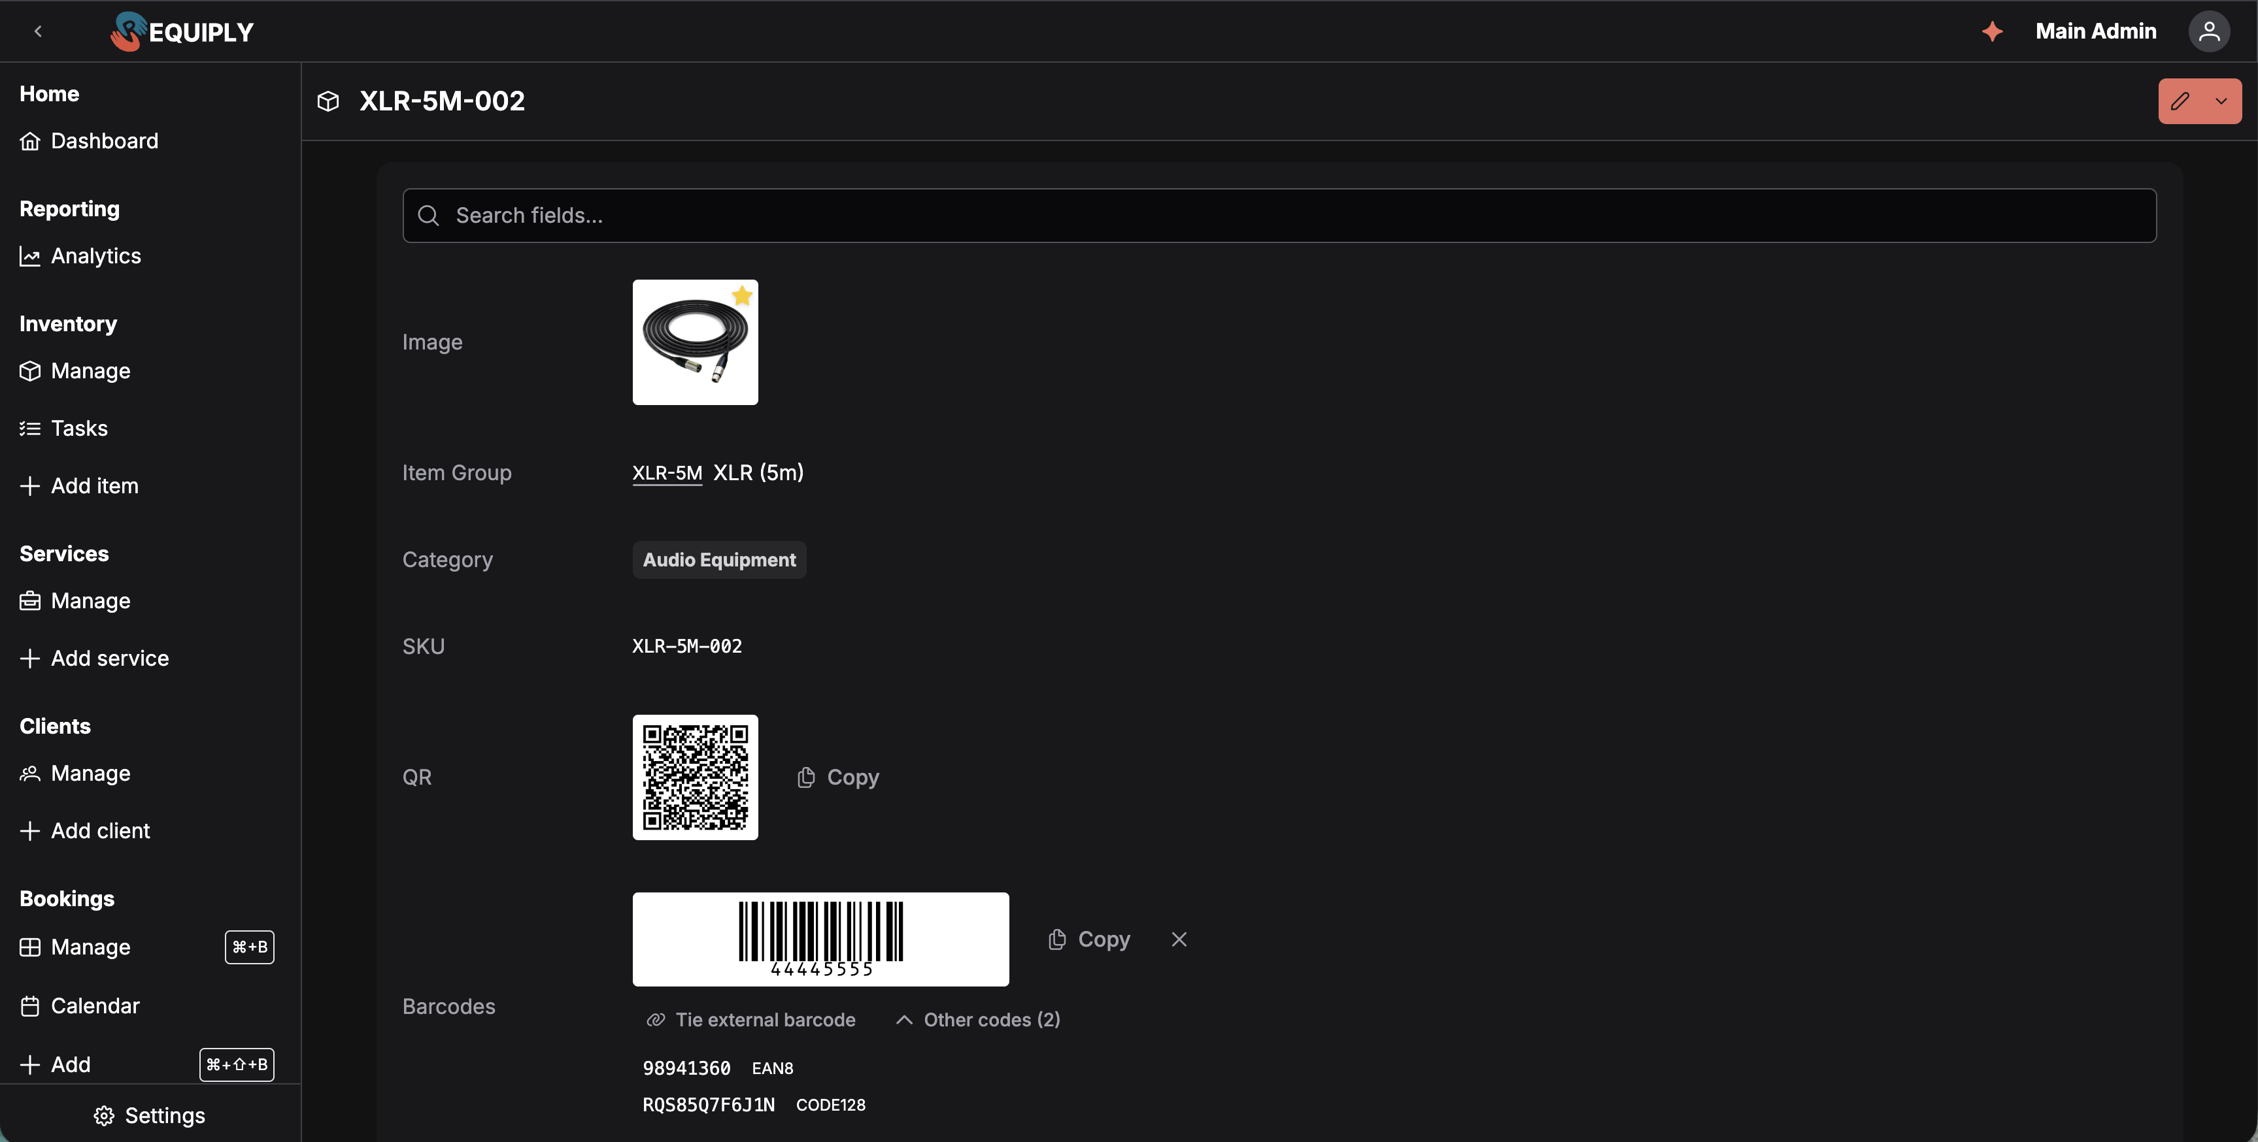This screenshot has height=1142, width=2258.
Task: Click the XLR (5m) group name
Action: 758,473
